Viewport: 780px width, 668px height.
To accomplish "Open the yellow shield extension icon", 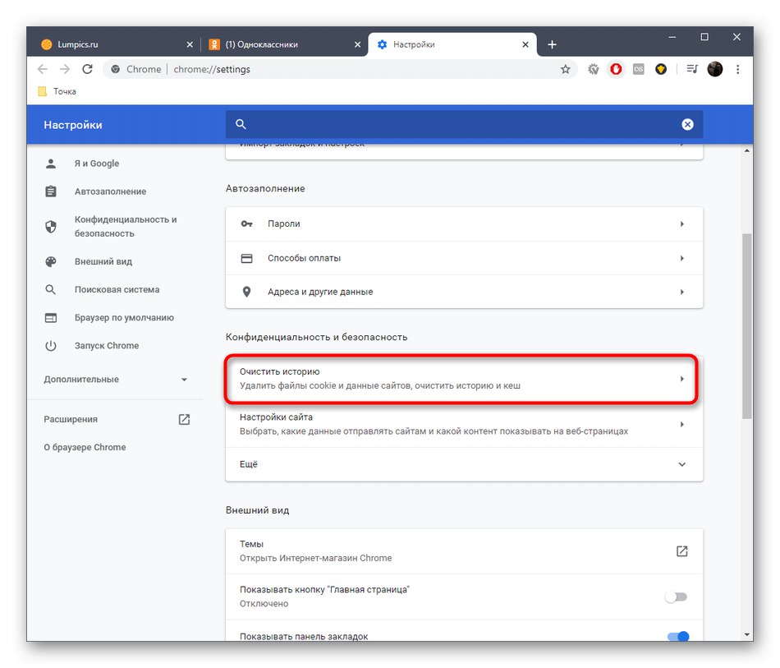I will [x=661, y=69].
